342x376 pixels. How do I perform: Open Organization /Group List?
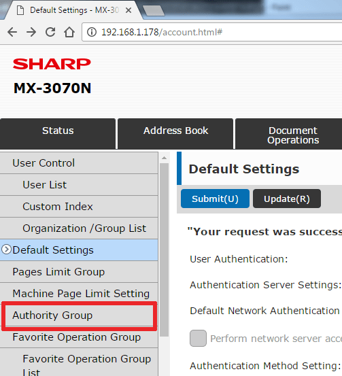tap(79, 228)
